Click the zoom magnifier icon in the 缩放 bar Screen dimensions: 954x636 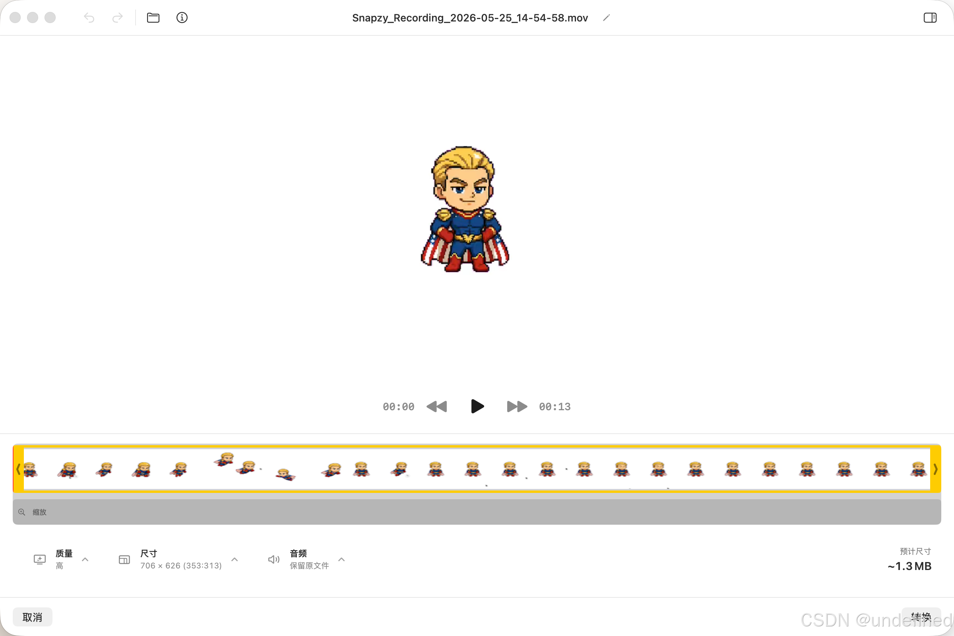pos(22,512)
